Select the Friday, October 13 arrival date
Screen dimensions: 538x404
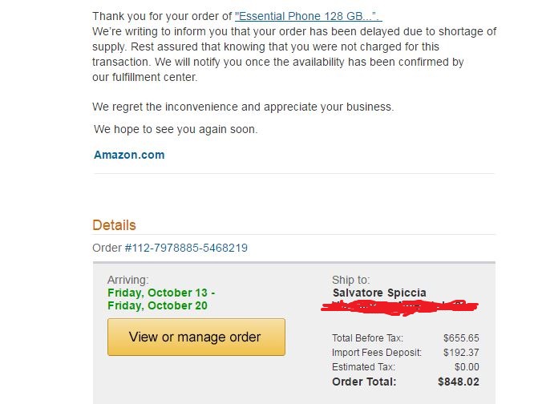click(161, 293)
